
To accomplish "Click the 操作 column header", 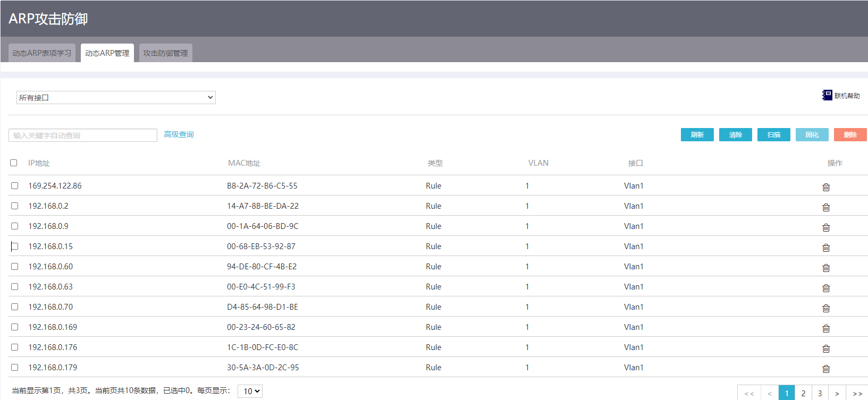I will [835, 163].
